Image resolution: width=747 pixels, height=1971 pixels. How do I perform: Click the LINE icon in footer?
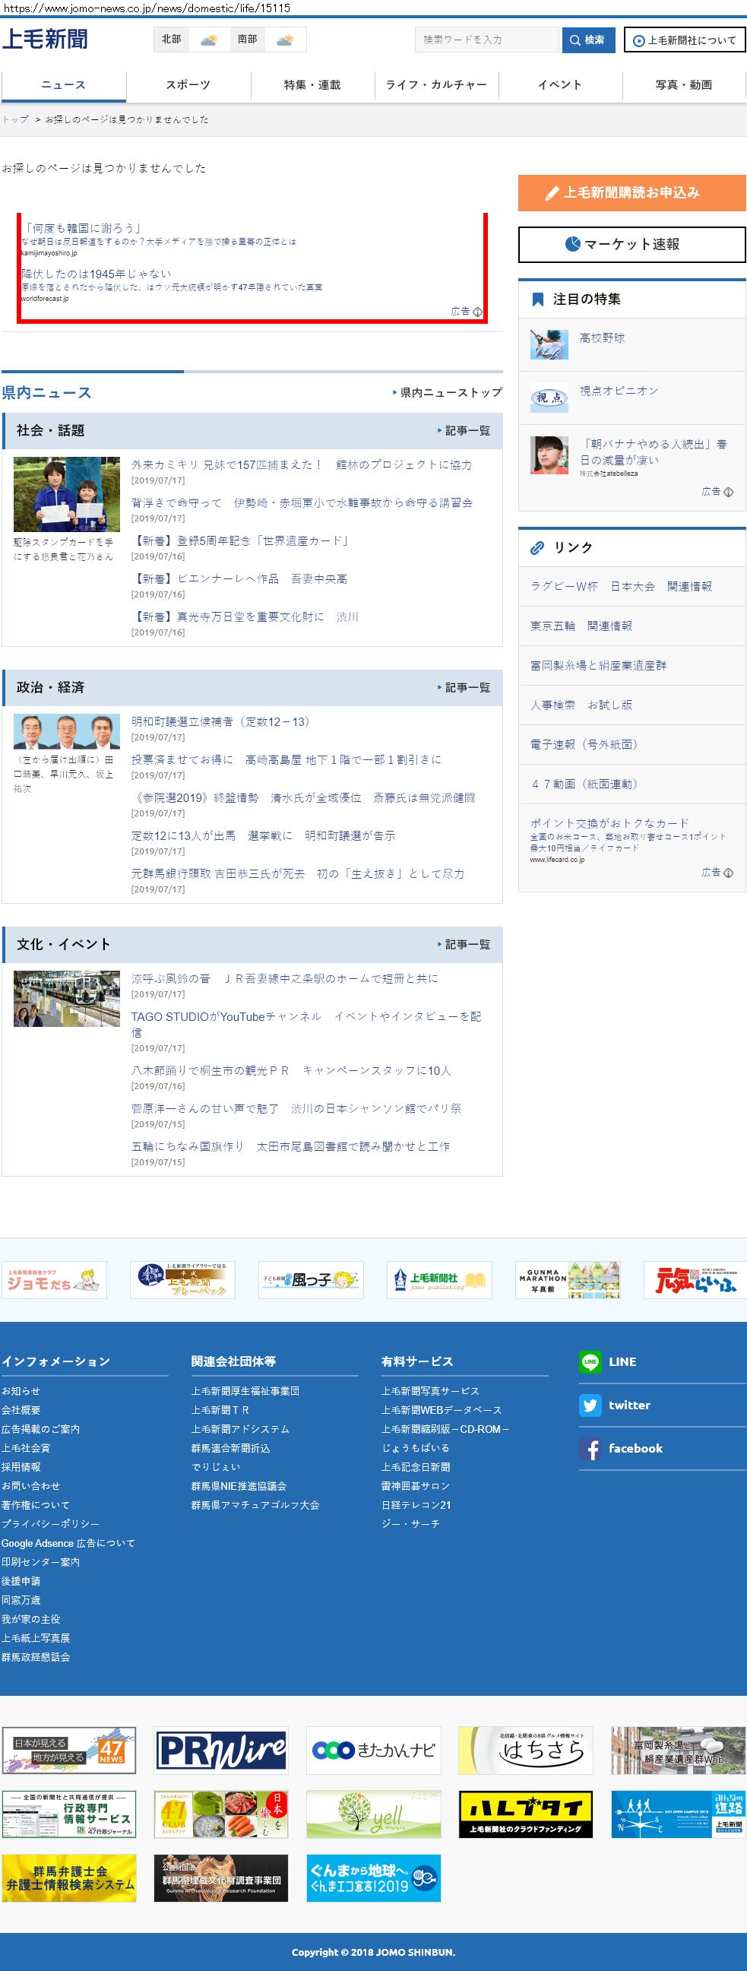590,1361
